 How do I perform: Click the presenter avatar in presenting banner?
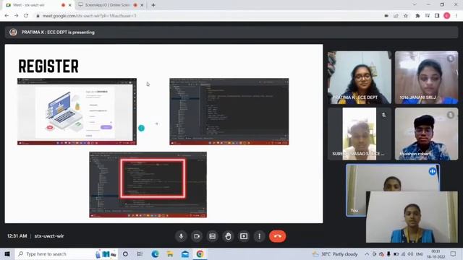[x=13, y=32]
